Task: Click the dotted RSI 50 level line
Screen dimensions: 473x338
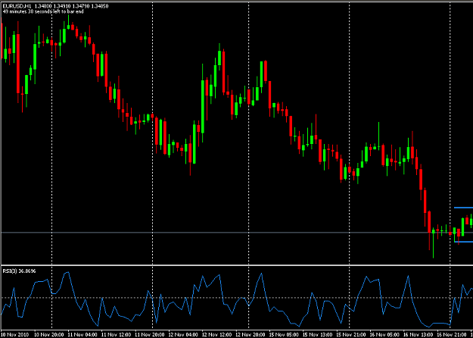Action: (236, 298)
